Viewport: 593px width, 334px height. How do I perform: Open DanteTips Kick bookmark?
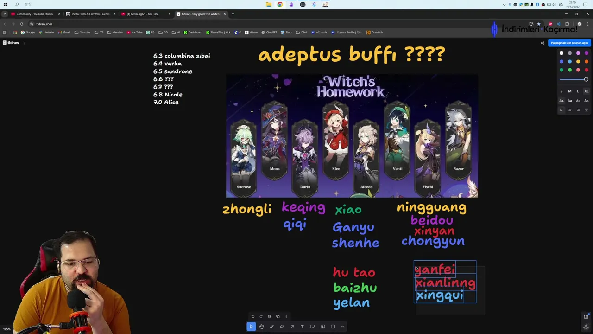point(218,32)
